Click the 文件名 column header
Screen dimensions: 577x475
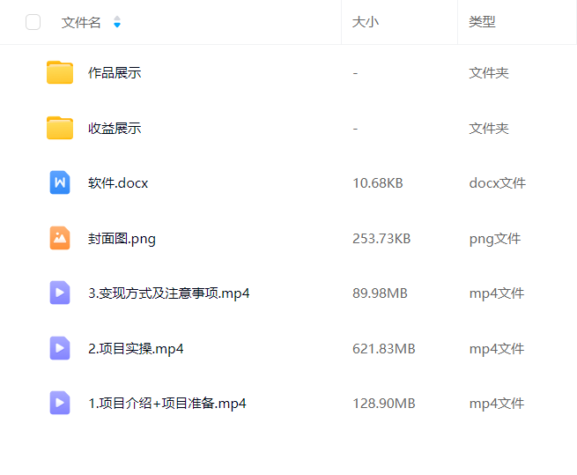pyautogui.click(x=81, y=22)
